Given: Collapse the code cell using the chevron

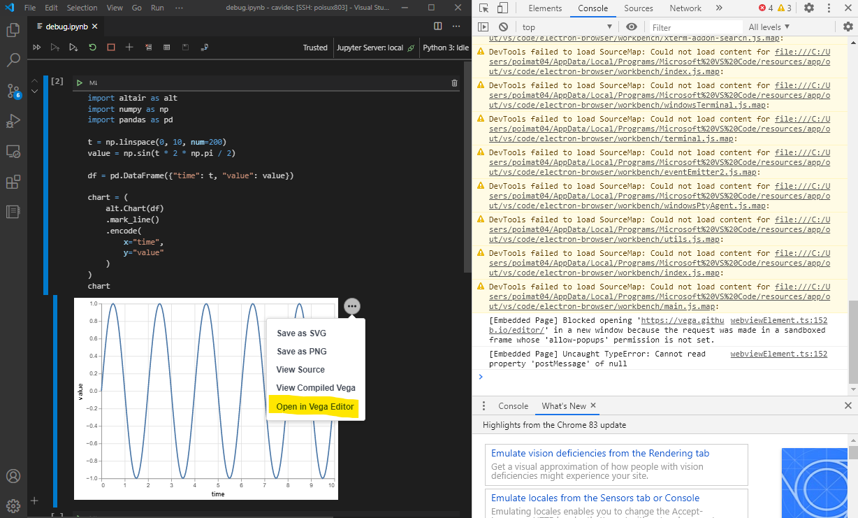Looking at the screenshot, I should click(34, 80).
